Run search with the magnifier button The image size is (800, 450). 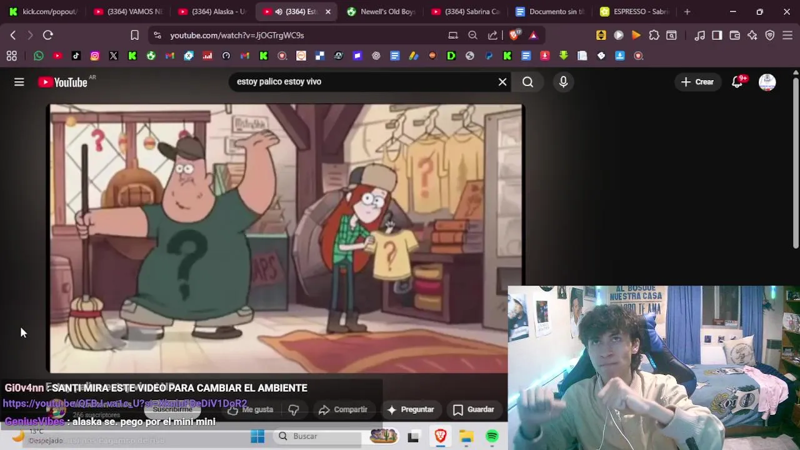tap(527, 82)
